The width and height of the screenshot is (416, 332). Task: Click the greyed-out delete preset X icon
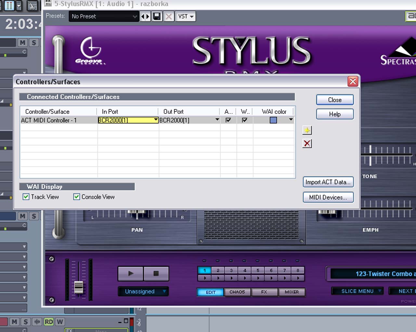[169, 16]
